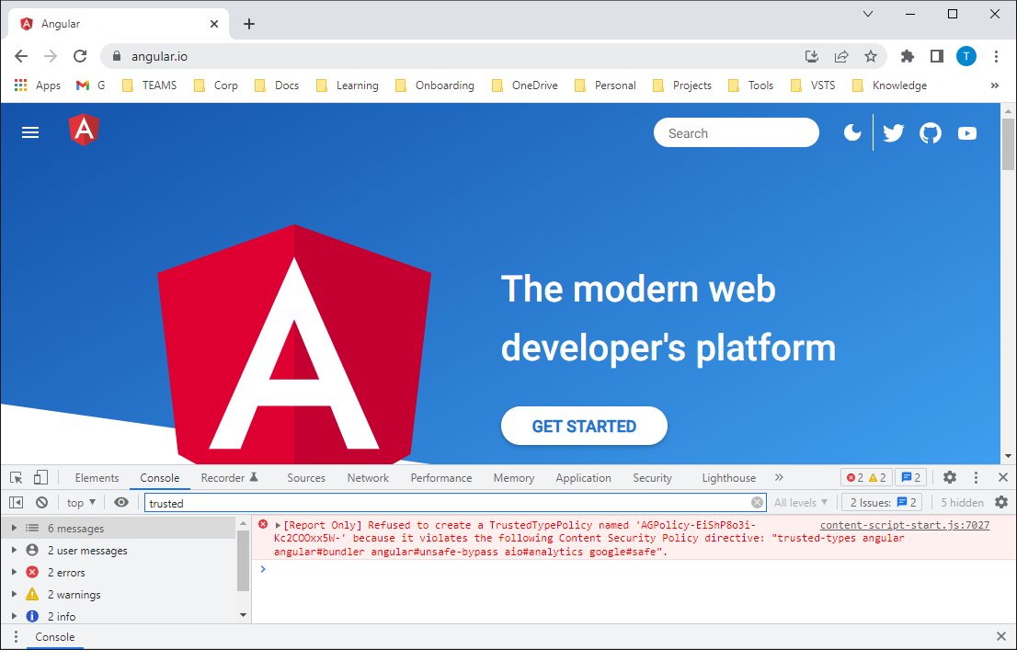Activate the DevTools inspect element icon

coord(17,477)
